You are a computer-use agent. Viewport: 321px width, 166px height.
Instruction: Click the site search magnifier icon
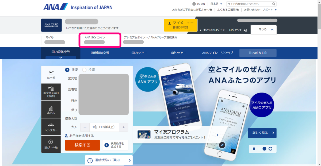coord(274,4)
